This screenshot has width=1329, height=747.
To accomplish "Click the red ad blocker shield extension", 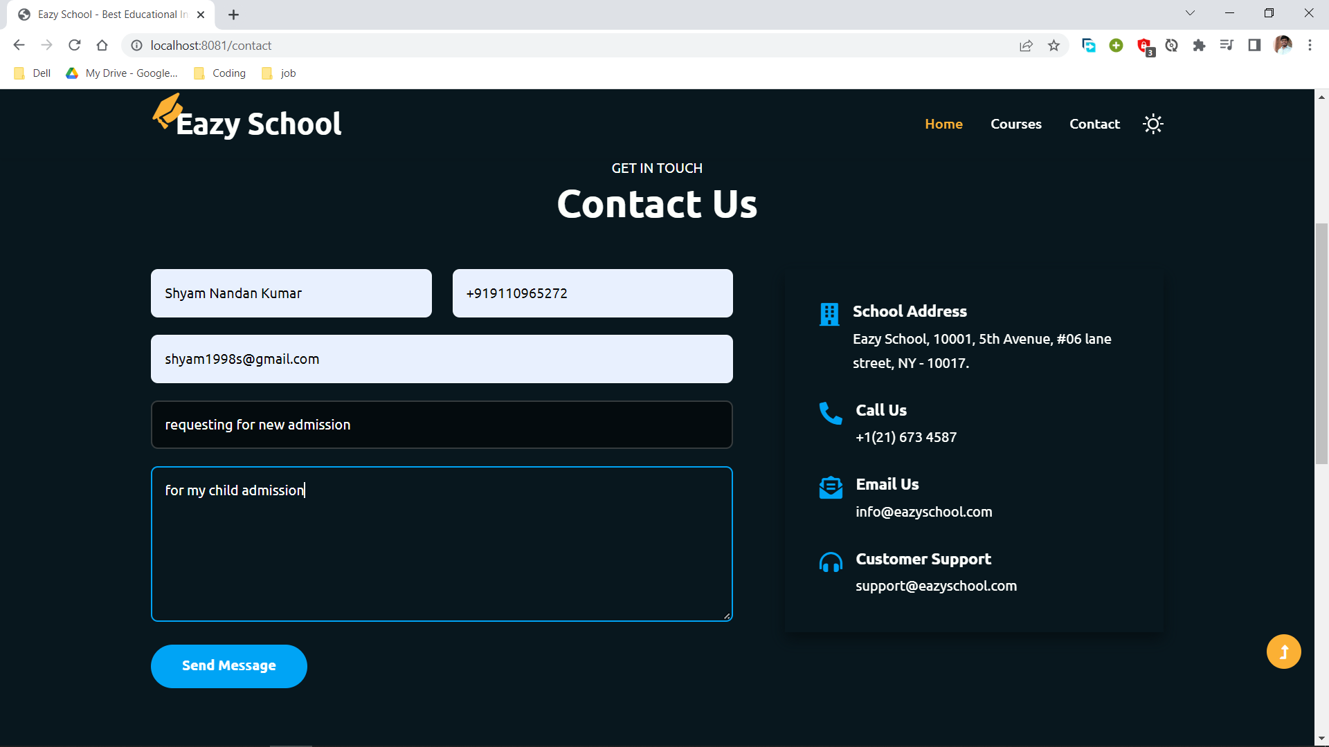I will pos(1144,45).
